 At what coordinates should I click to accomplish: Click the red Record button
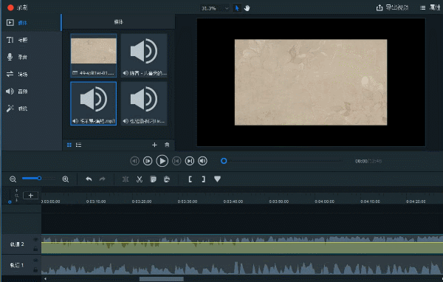tap(11, 7)
